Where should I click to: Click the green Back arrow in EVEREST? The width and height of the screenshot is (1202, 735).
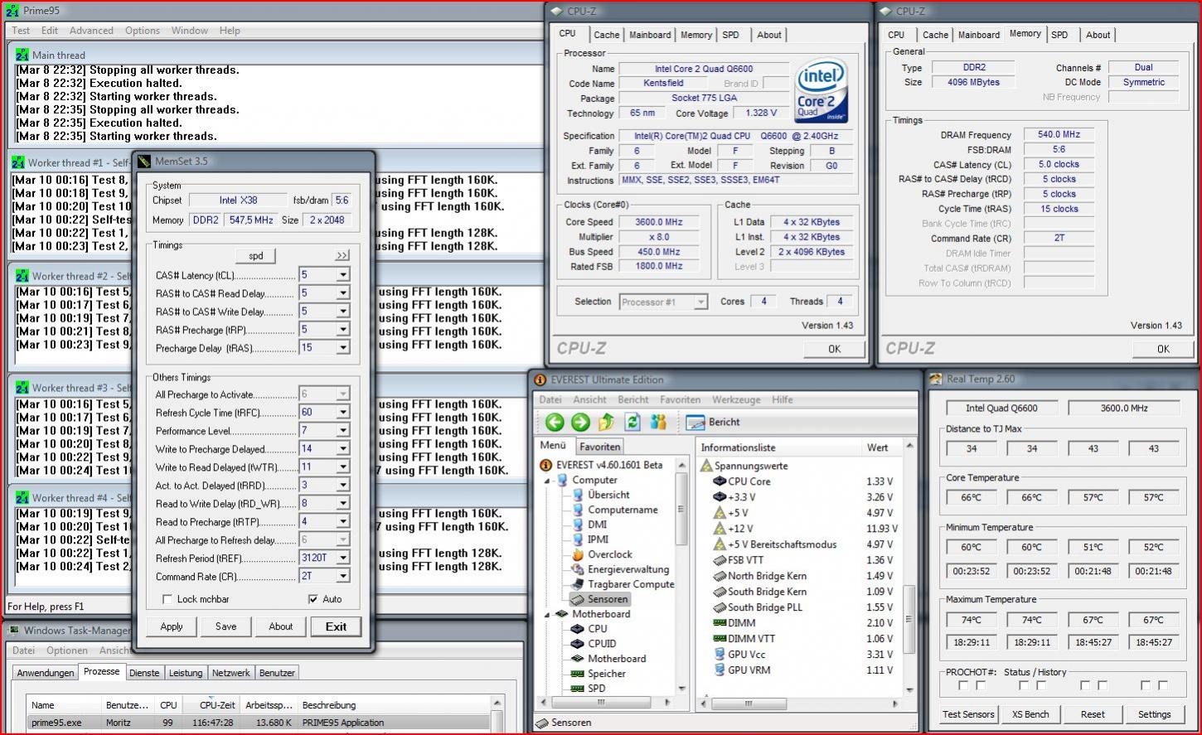(555, 423)
